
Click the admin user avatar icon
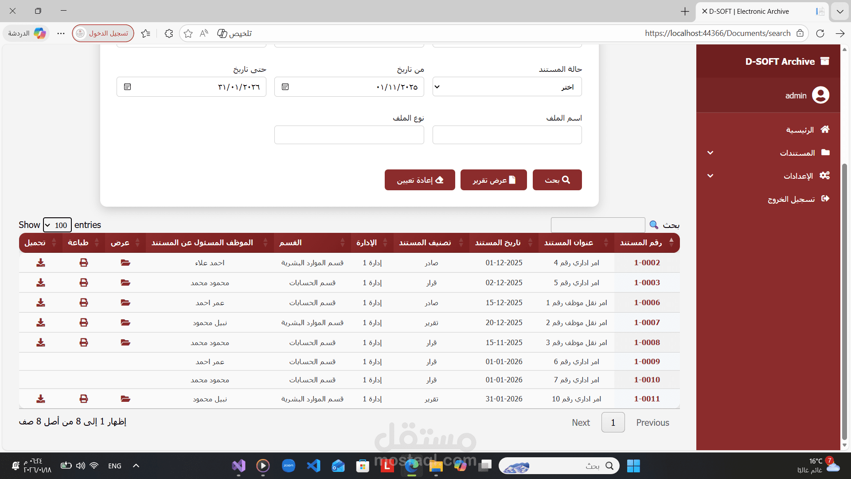pyautogui.click(x=820, y=95)
